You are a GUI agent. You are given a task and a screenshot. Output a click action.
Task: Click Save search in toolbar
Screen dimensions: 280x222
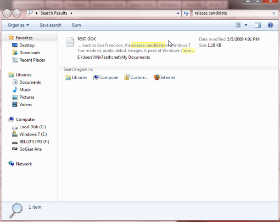50,25
